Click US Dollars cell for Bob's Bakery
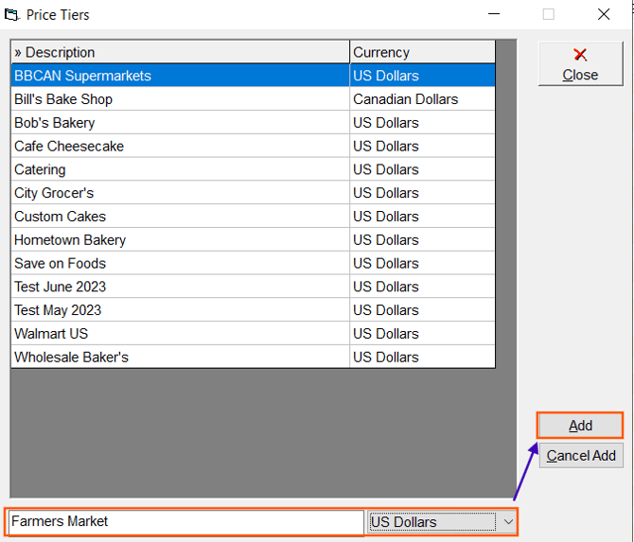Viewport: 634px width, 542px height. [422, 122]
